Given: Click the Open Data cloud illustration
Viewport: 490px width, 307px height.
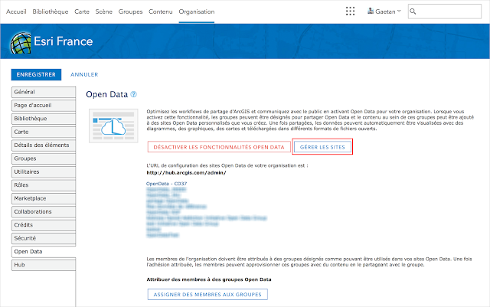Looking at the screenshot, I should pyautogui.click(x=113, y=126).
